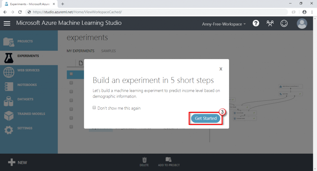Click the site info globe icon
The image size is (317, 171).
click(x=29, y=12)
